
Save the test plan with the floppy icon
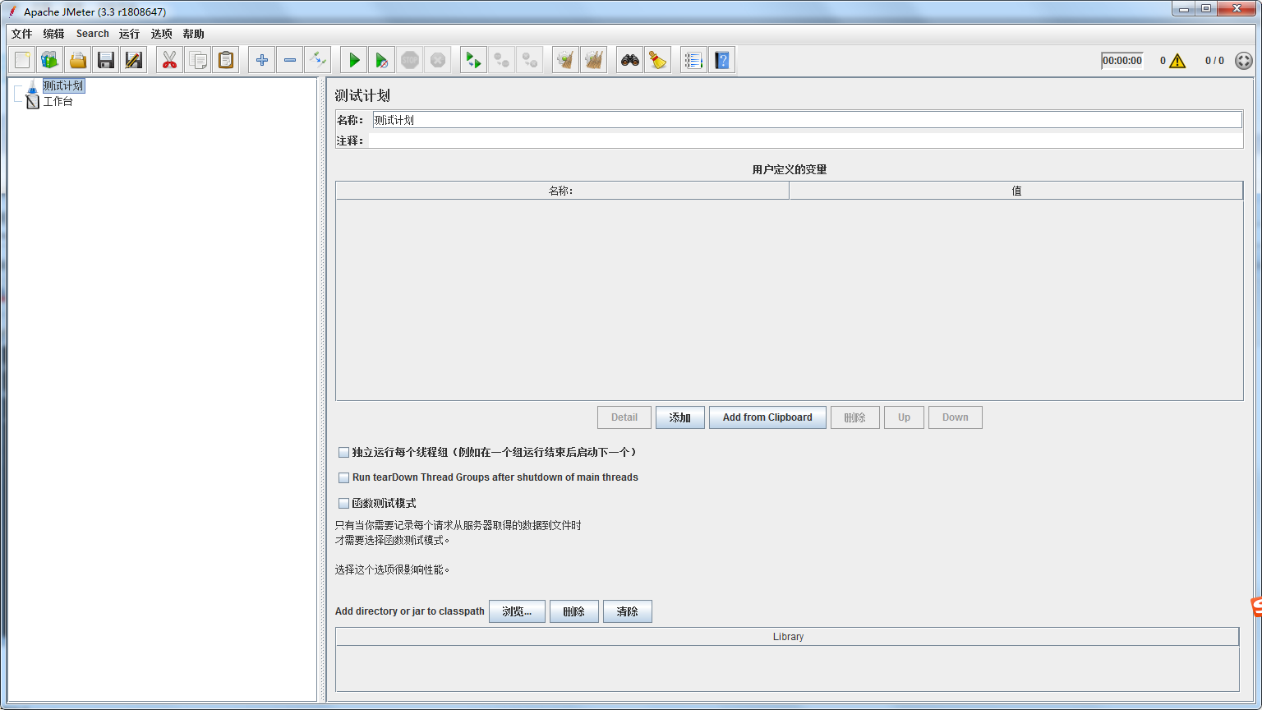106,60
